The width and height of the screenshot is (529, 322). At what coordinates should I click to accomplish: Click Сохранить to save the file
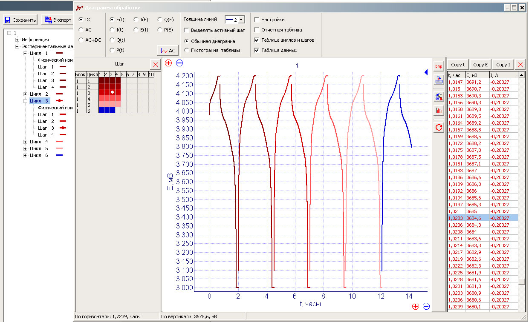click(20, 20)
